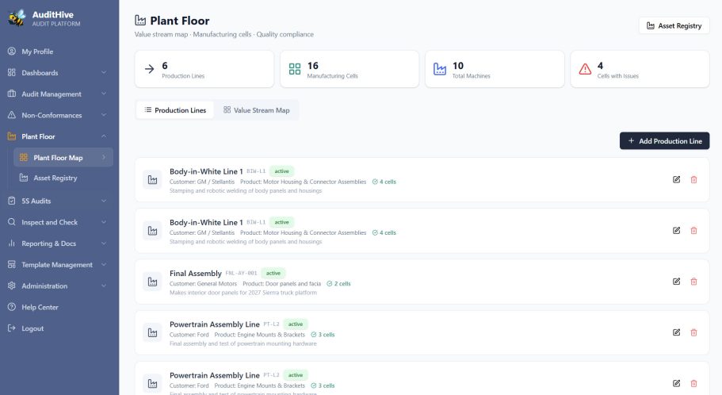The image size is (722, 395).
Task: Select the Production Lines tab
Action: 175,110
